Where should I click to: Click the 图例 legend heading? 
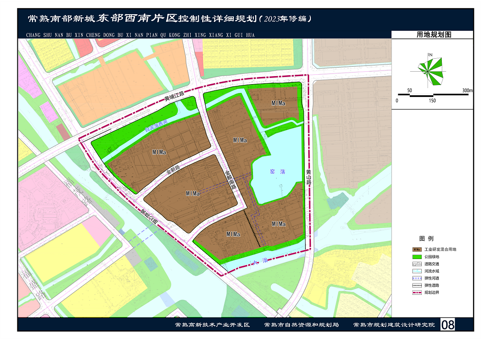point(426,239)
